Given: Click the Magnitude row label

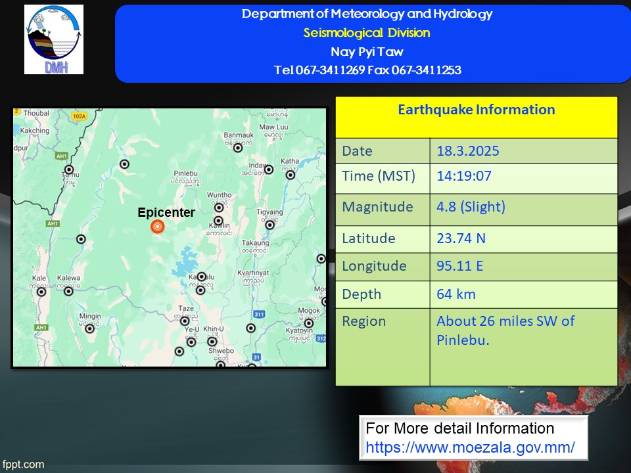Looking at the screenshot, I should coord(377,207).
